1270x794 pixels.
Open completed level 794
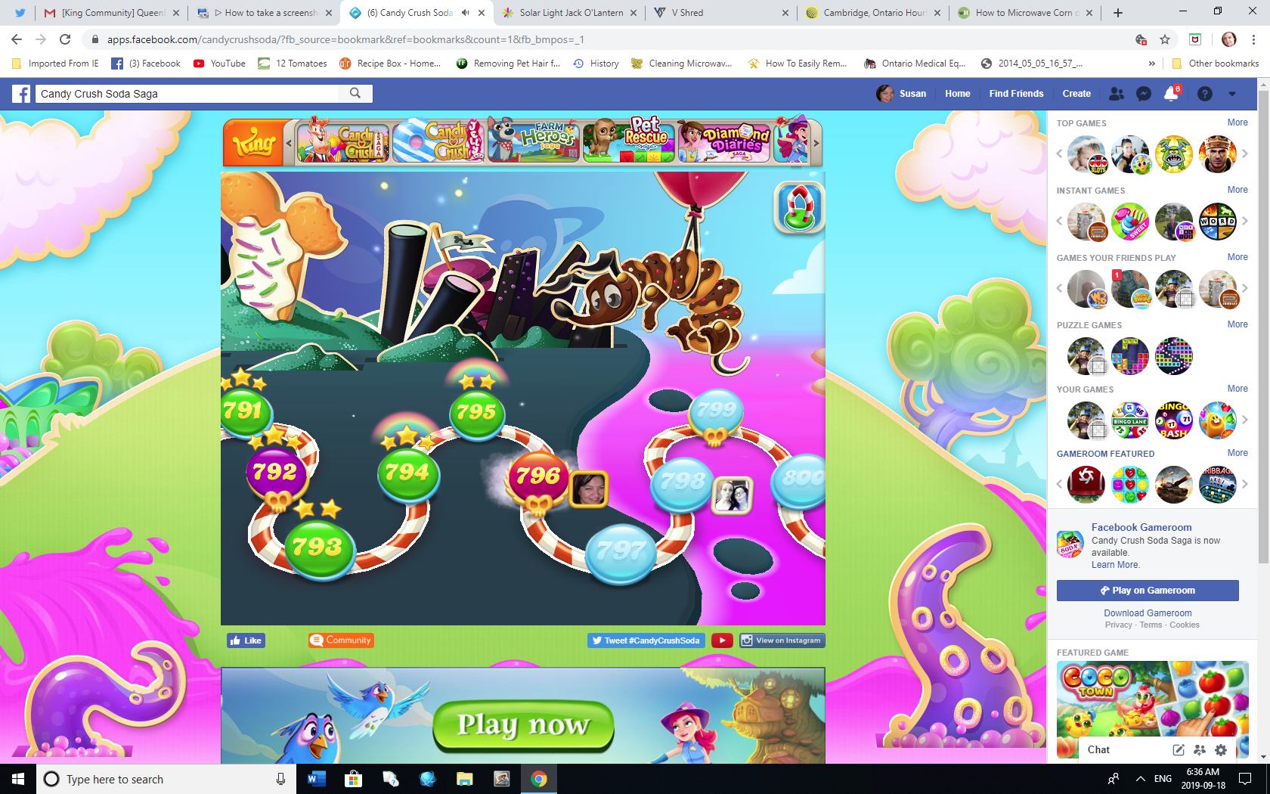[407, 473]
